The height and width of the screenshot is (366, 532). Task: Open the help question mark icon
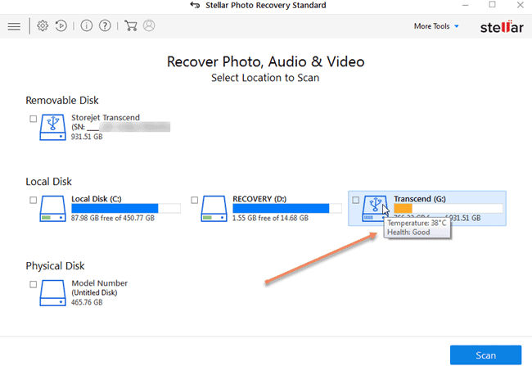105,26
